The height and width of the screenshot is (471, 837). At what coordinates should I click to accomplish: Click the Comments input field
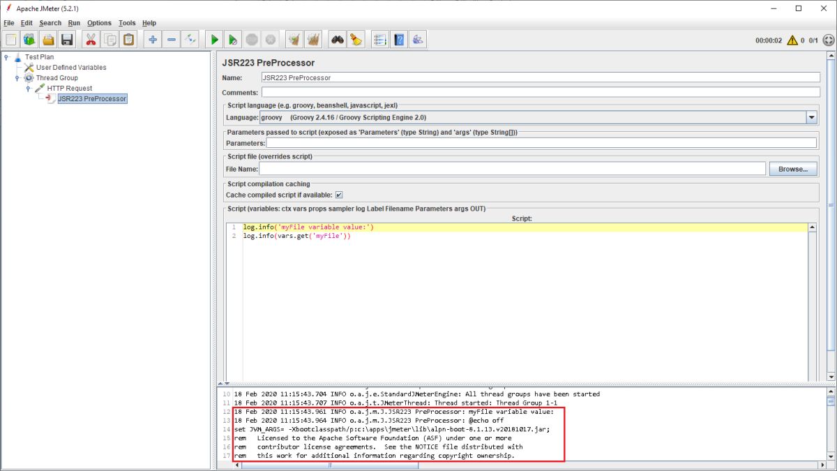click(541, 92)
